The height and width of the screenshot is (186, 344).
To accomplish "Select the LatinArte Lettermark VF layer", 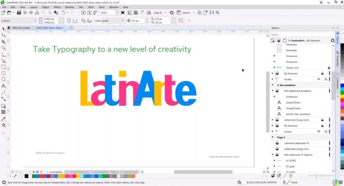I will (296, 143).
